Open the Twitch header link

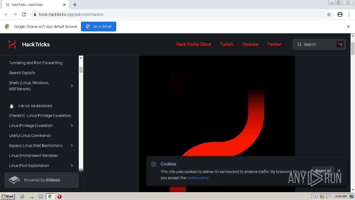227,44
